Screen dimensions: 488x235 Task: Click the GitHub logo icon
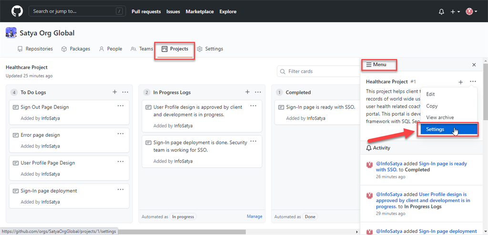(17, 11)
